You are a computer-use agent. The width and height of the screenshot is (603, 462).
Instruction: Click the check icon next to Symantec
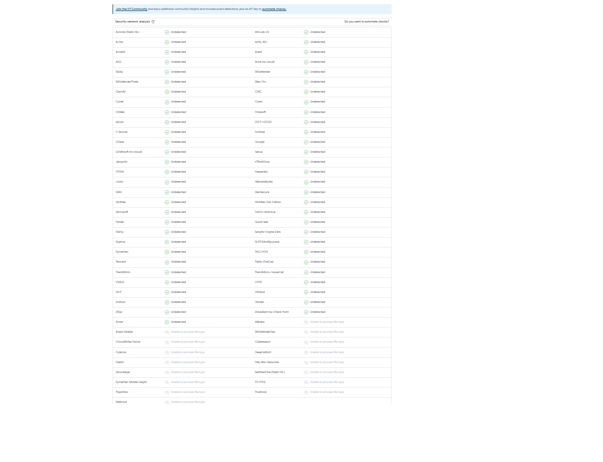[x=167, y=252]
